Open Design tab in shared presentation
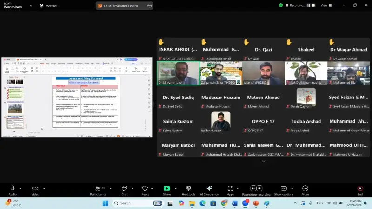The width and height of the screenshot is (372, 209). [53, 64]
